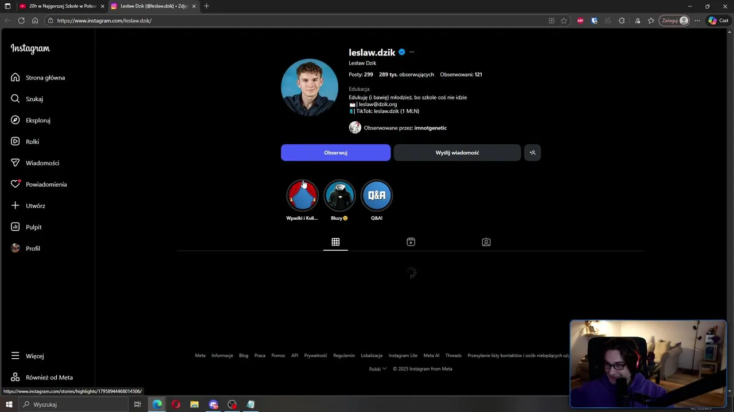This screenshot has height=412, width=734.
Task: Open Prywatność footer link
Action: click(315, 355)
